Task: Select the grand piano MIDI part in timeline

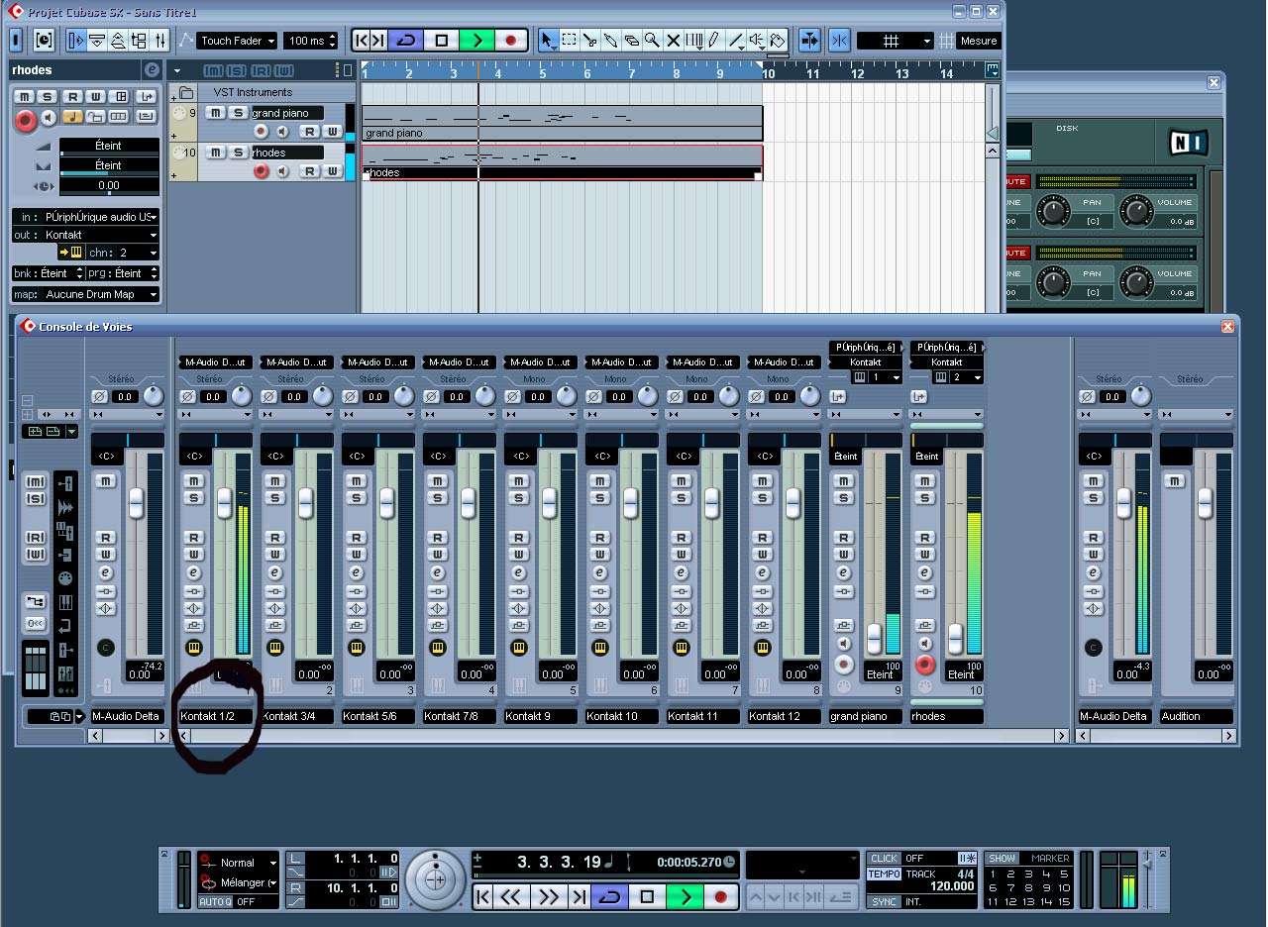Action: pyautogui.click(x=562, y=123)
